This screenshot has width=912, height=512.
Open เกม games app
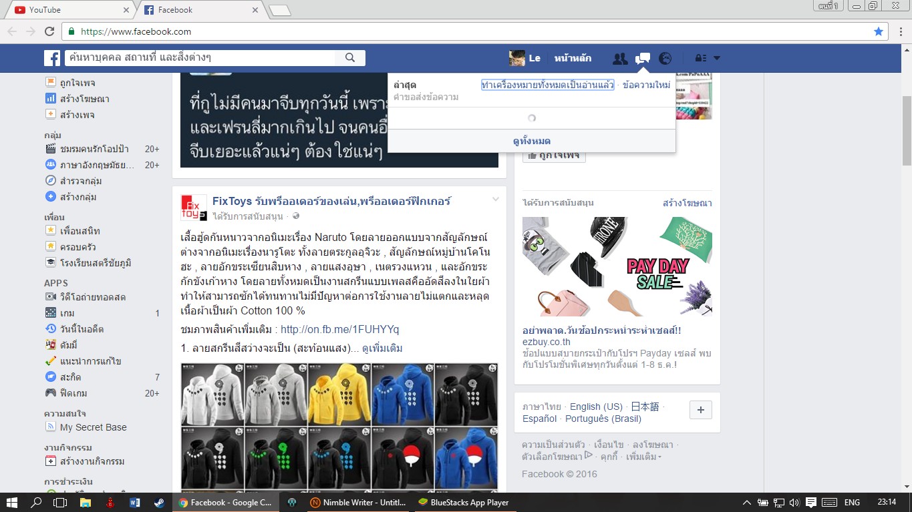click(67, 313)
